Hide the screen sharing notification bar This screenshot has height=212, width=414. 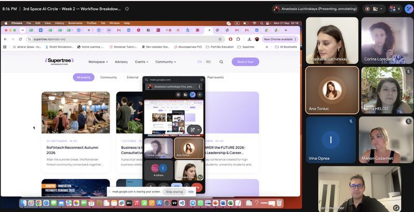click(191, 192)
